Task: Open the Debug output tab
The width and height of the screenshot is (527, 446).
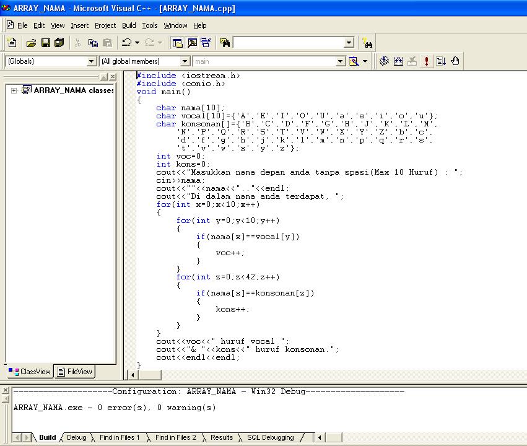Action: point(76,437)
